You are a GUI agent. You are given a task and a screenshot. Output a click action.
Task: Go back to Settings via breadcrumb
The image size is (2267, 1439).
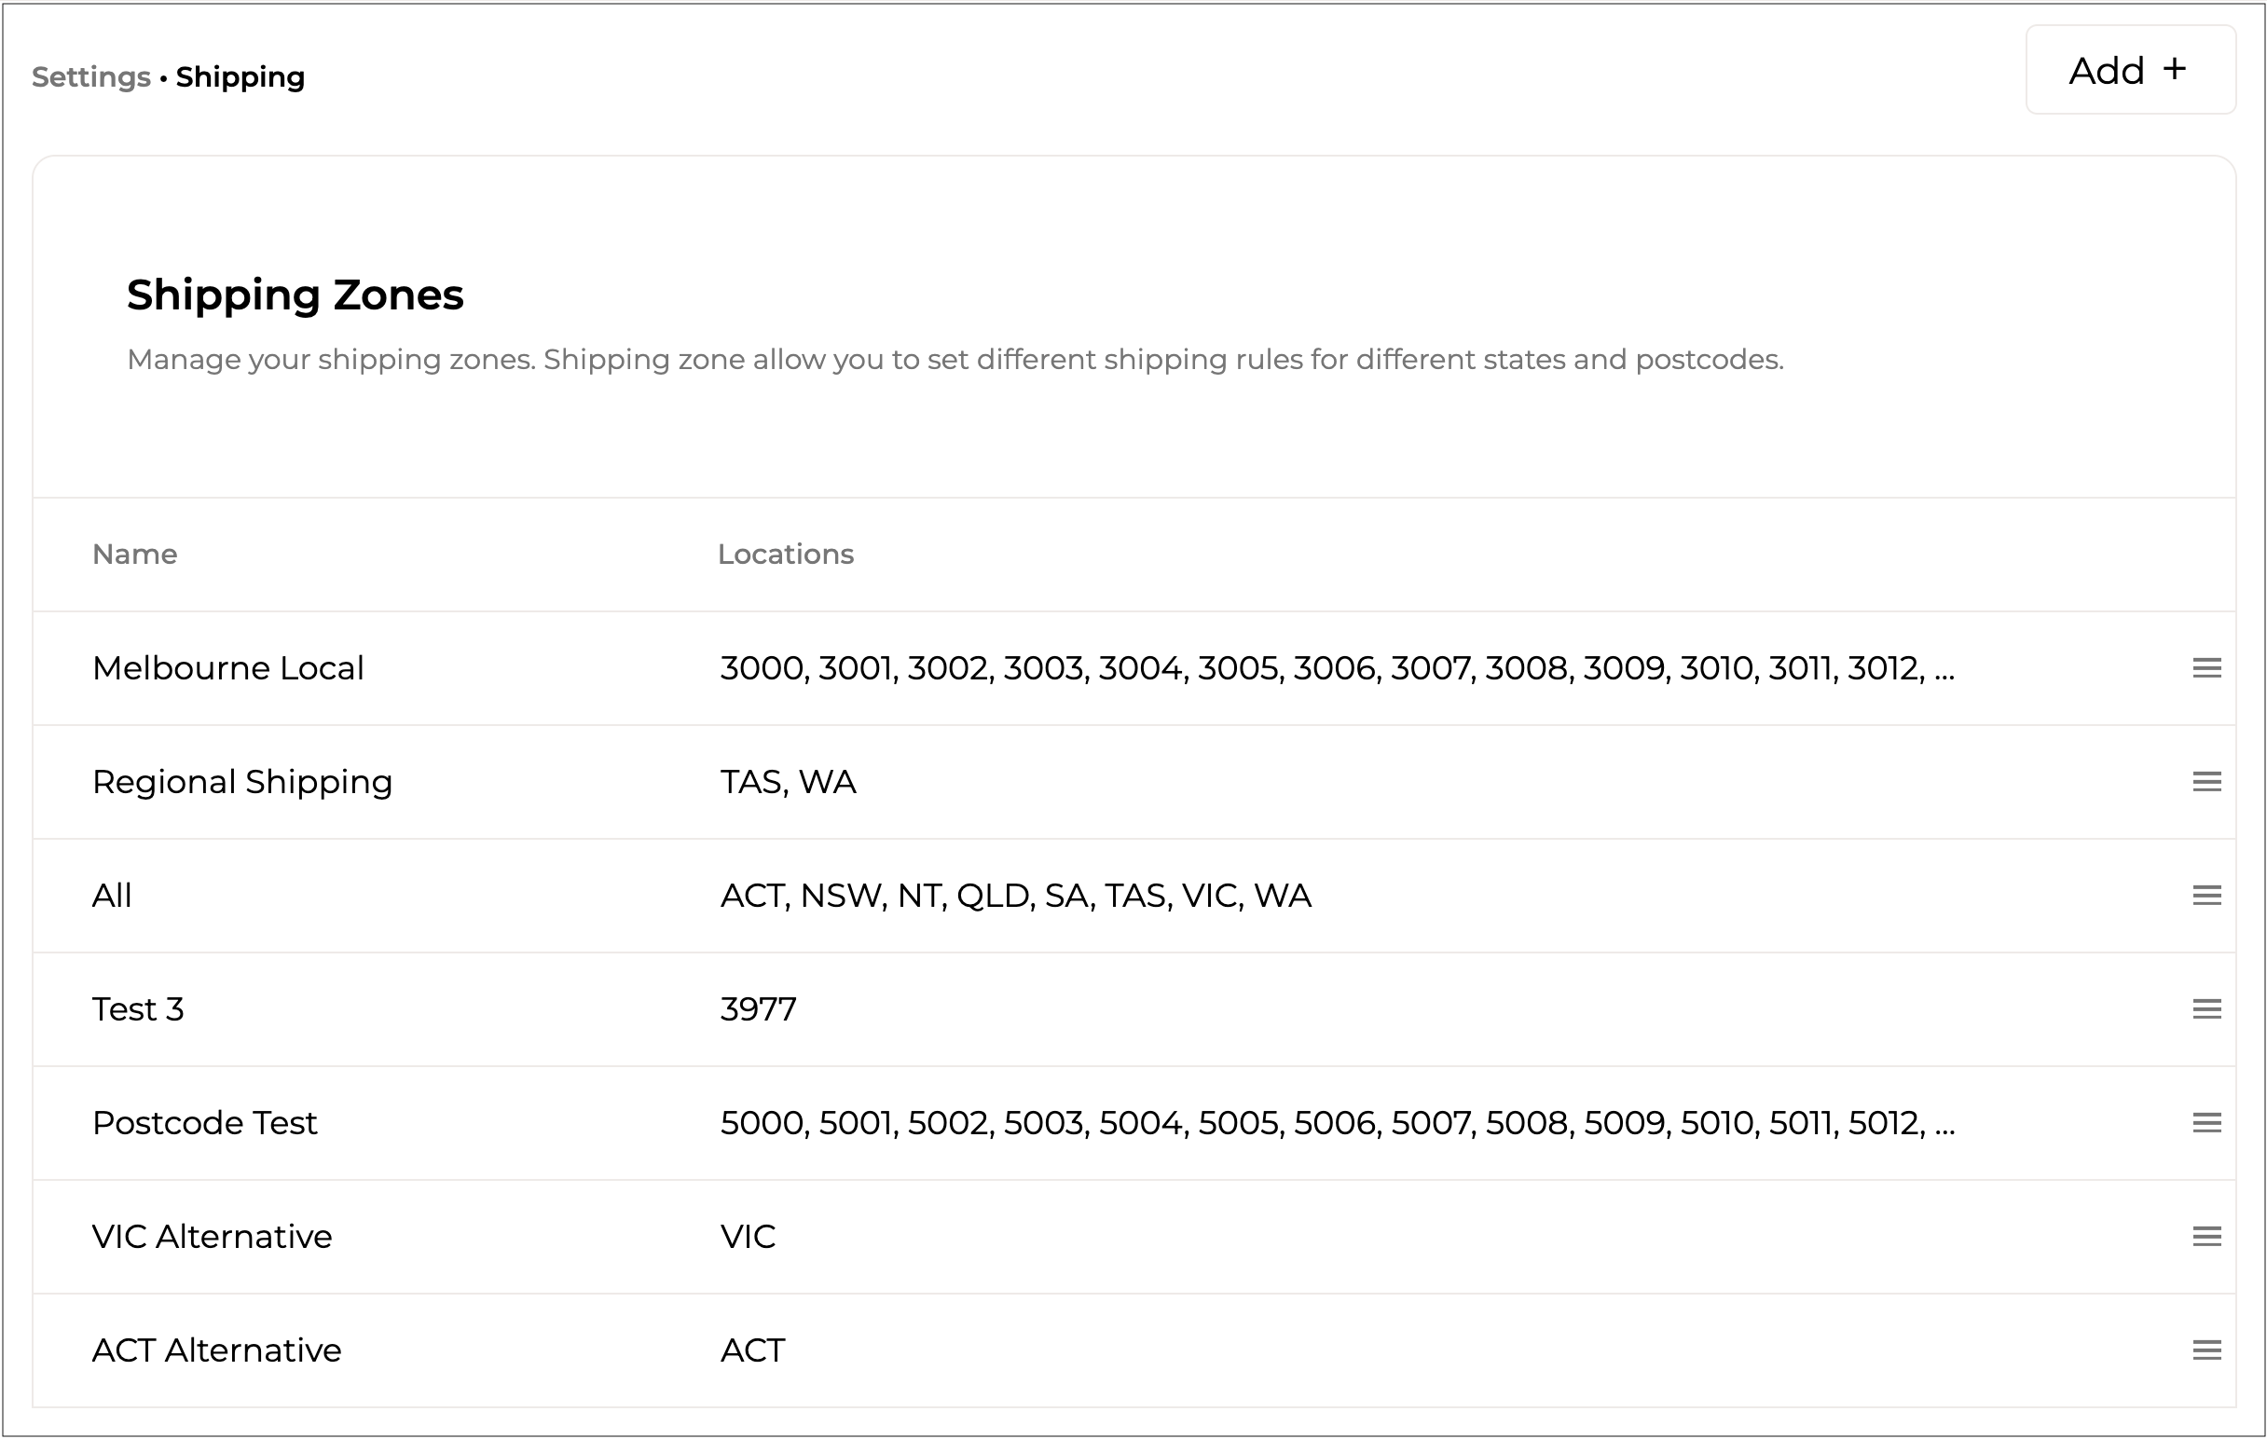tap(91, 77)
